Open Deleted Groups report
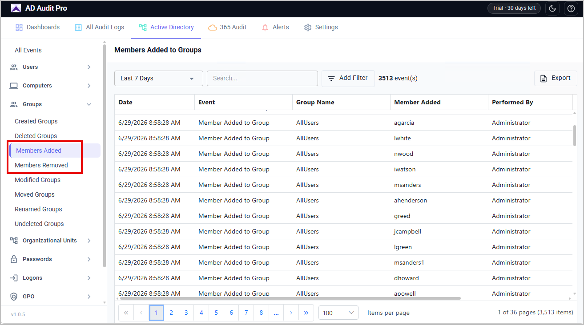Screen dimensions: 584x325 [x=36, y=136]
